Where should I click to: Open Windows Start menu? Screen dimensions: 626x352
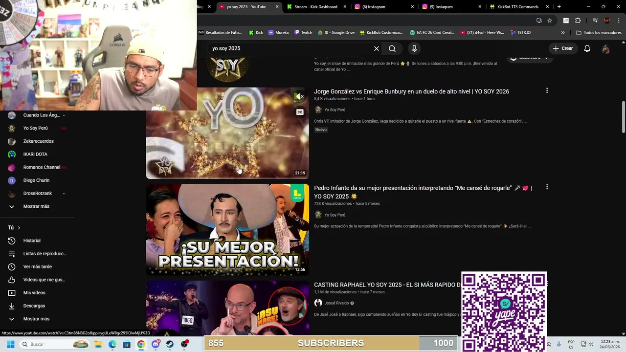(10, 344)
